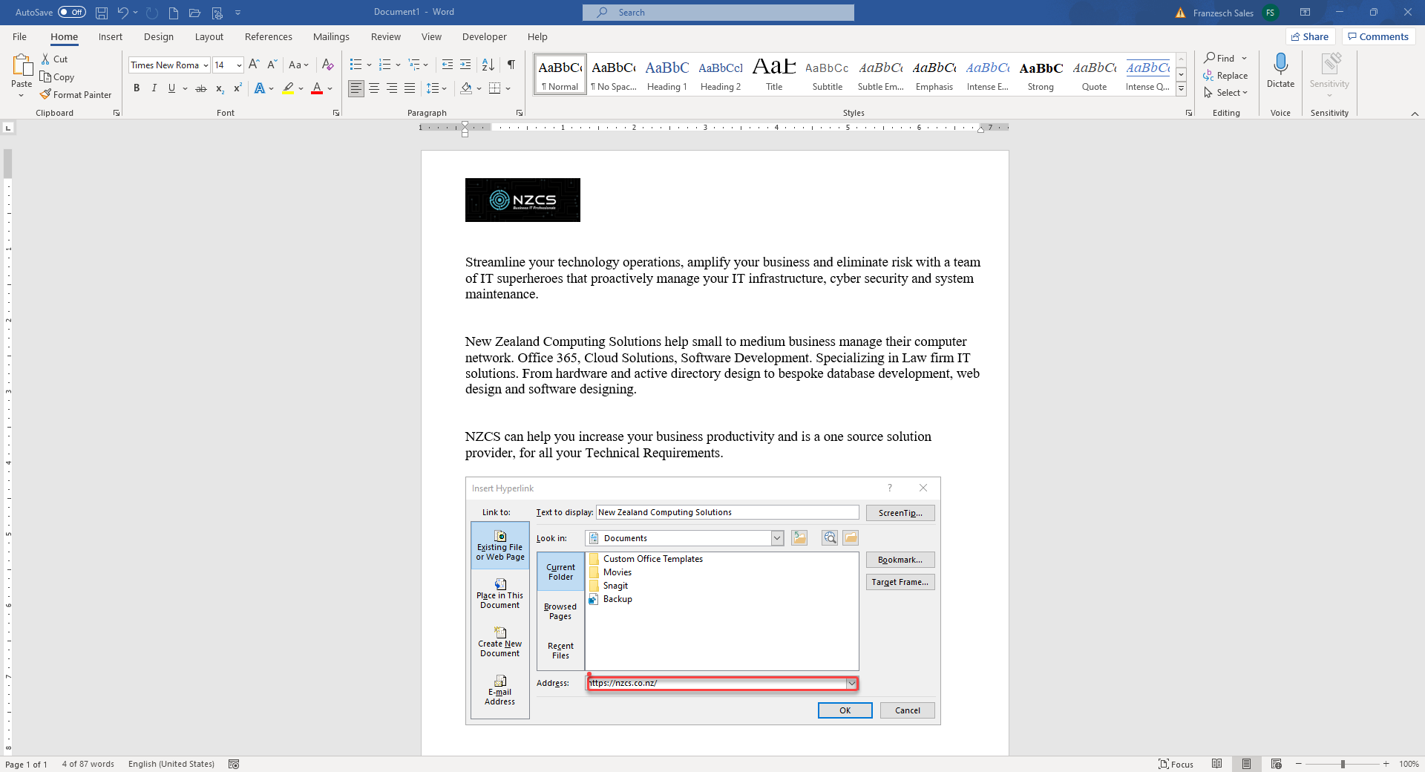The height and width of the screenshot is (772, 1425).
Task: Expand the 'Look in' folder dropdown
Action: click(776, 537)
